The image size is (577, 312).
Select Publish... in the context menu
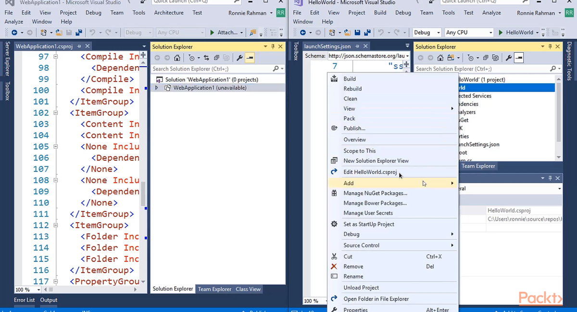391,128
